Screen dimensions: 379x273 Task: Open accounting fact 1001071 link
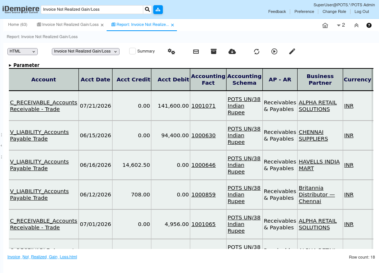pos(203,106)
